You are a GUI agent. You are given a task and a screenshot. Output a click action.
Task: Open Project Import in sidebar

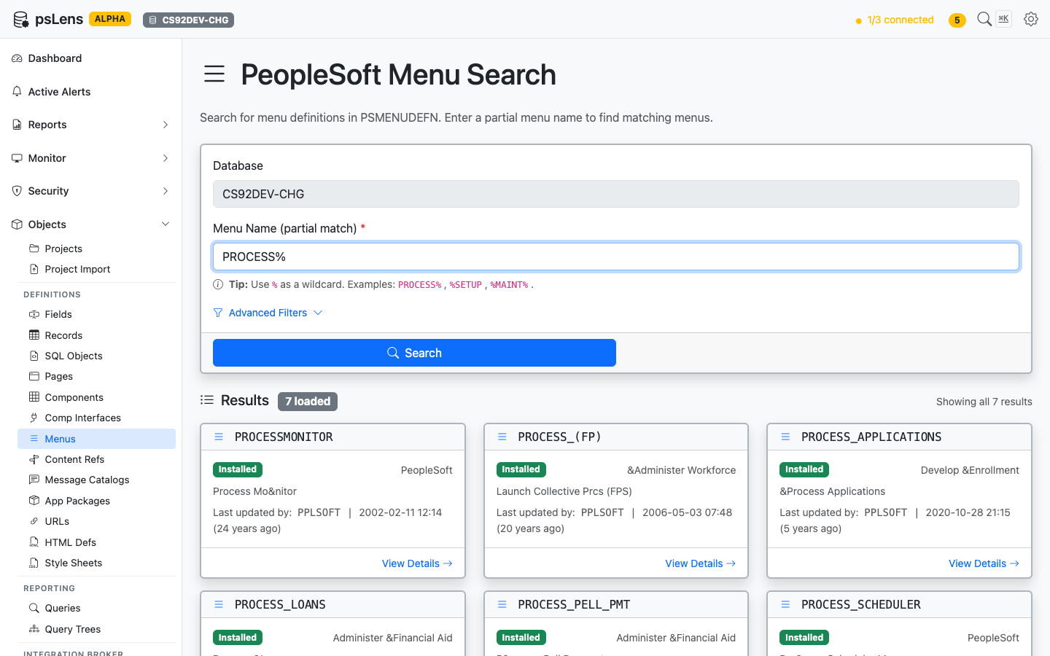pyautogui.click(x=96, y=269)
